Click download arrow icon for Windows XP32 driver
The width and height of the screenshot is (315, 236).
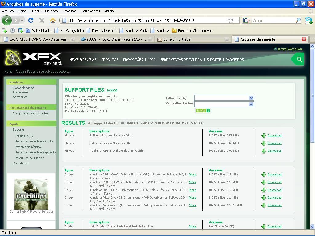[264, 190]
